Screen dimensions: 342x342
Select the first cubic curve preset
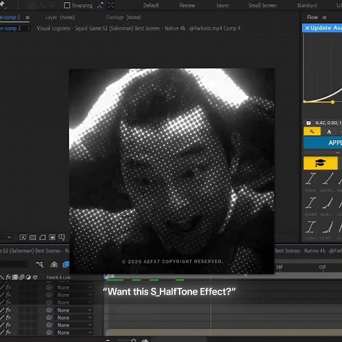pyautogui.click(x=310, y=230)
